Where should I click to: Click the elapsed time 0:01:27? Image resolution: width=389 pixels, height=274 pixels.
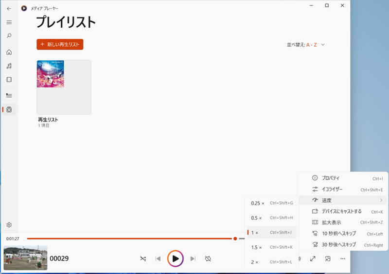click(x=13, y=239)
